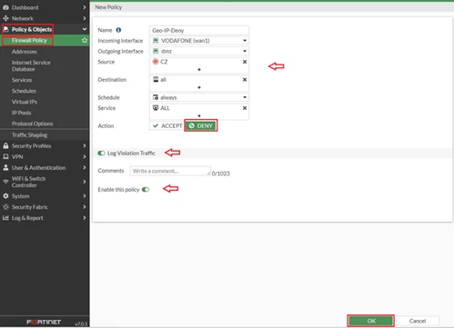Viewport: 454px width, 328px height.
Task: Add another source with plus icon
Action: 199,70
